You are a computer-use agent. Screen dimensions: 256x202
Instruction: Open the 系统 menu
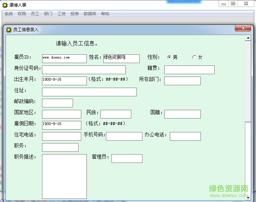point(9,14)
